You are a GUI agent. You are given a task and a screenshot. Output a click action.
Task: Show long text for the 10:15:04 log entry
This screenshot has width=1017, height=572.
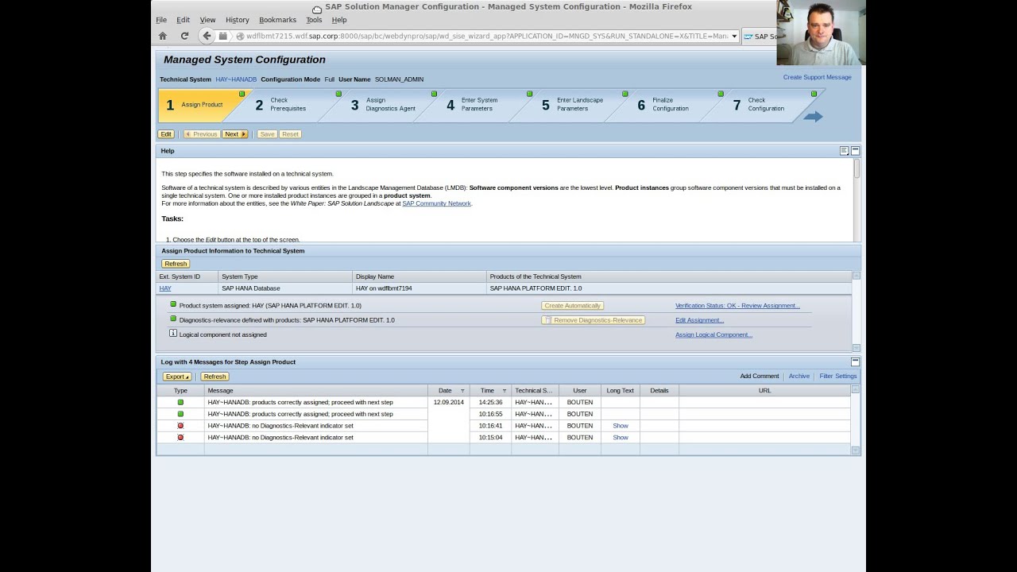point(621,437)
